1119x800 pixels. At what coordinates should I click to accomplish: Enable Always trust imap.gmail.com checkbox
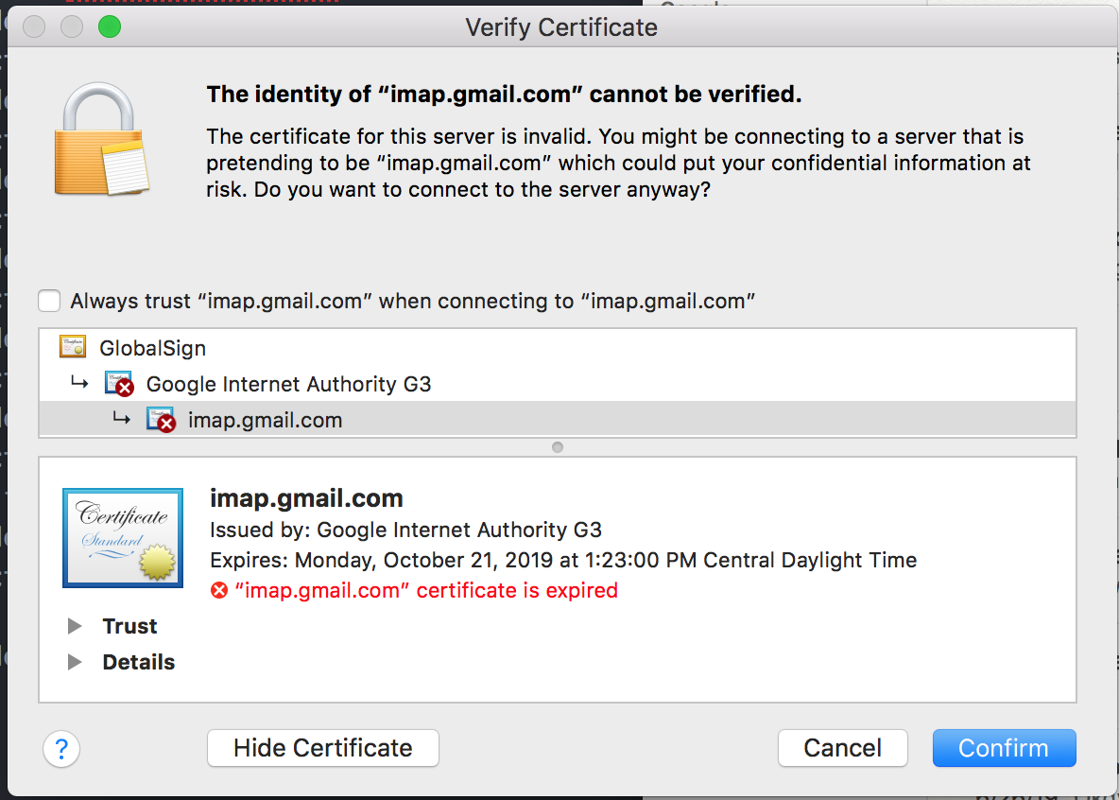[49, 301]
